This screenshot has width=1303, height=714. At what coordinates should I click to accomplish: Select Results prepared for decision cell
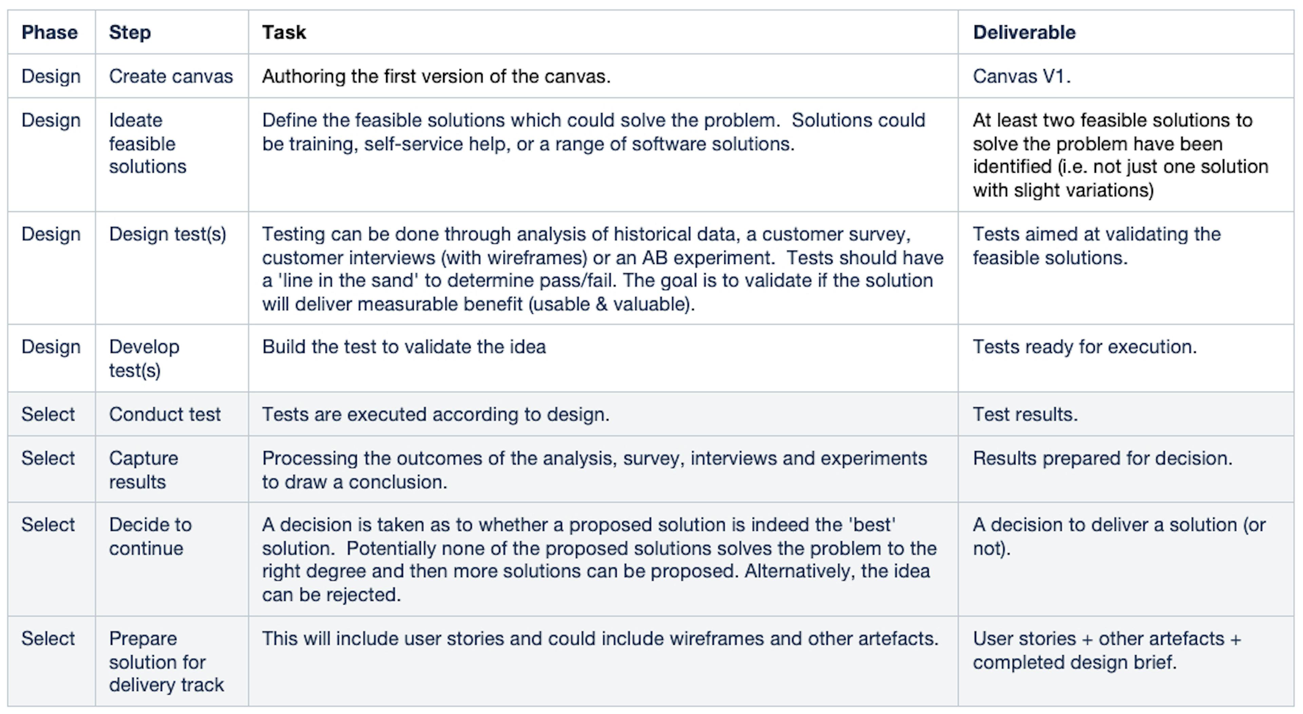tap(1126, 469)
